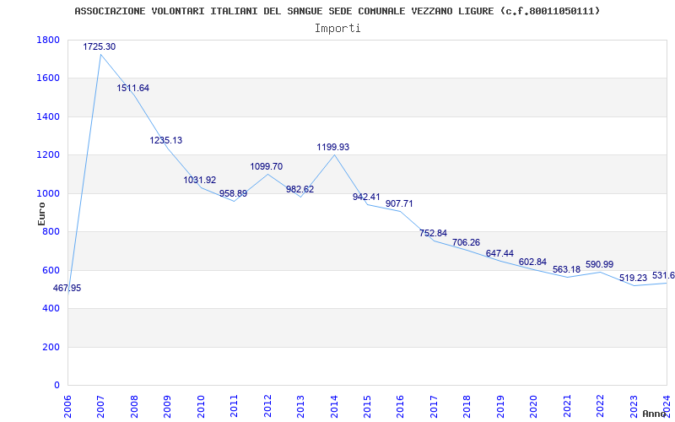The width and height of the screenshot is (675, 422).
Task: Click the 400 y-axis tick label
Action: (x=51, y=308)
